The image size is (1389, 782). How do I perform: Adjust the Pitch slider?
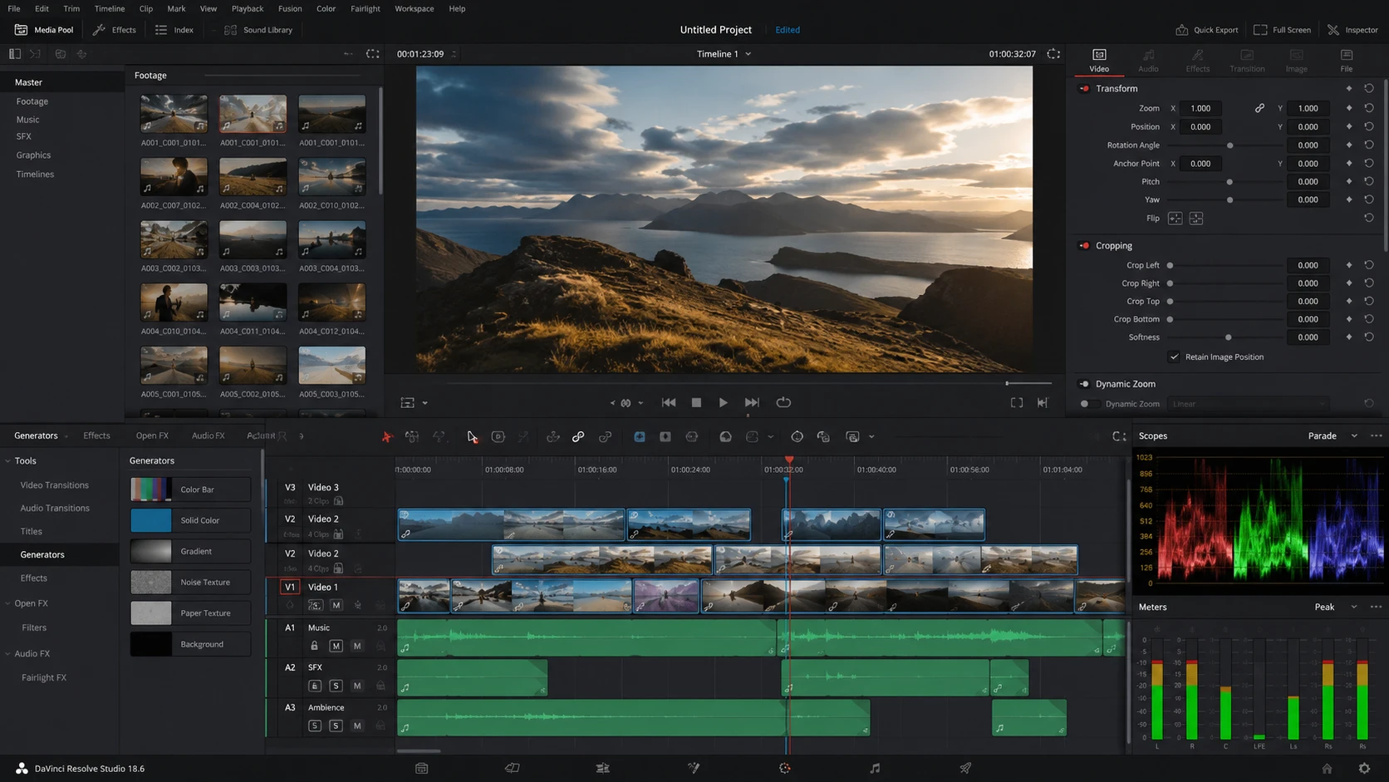[x=1229, y=182]
